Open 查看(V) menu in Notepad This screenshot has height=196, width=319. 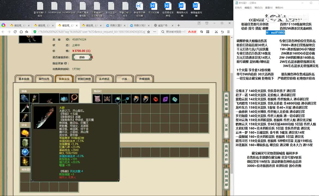pyautogui.click(x=269, y=8)
